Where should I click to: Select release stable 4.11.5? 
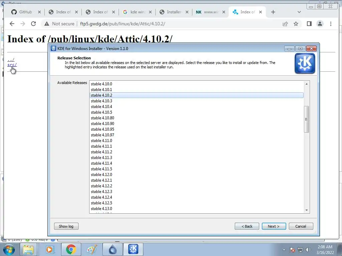click(196, 169)
